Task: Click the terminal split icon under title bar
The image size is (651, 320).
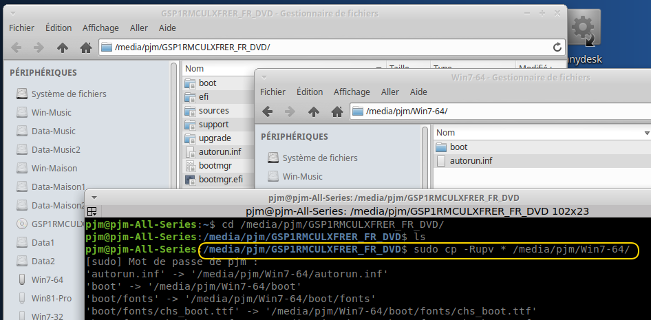Action: click(x=92, y=211)
